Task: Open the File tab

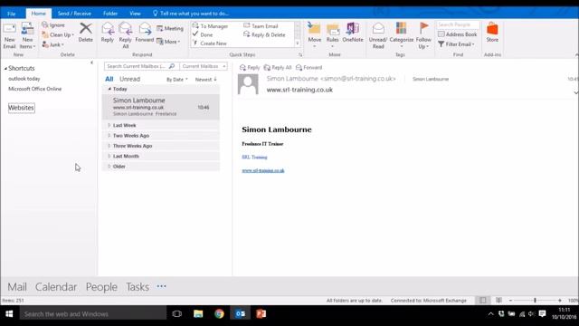Action: click(12, 14)
